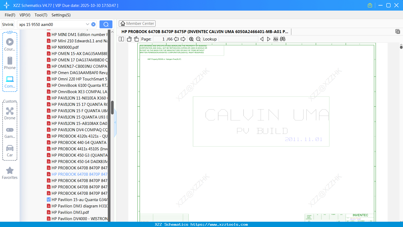Open the File(F) menu
Screen dimensions: 403x227
coord(10,15)
